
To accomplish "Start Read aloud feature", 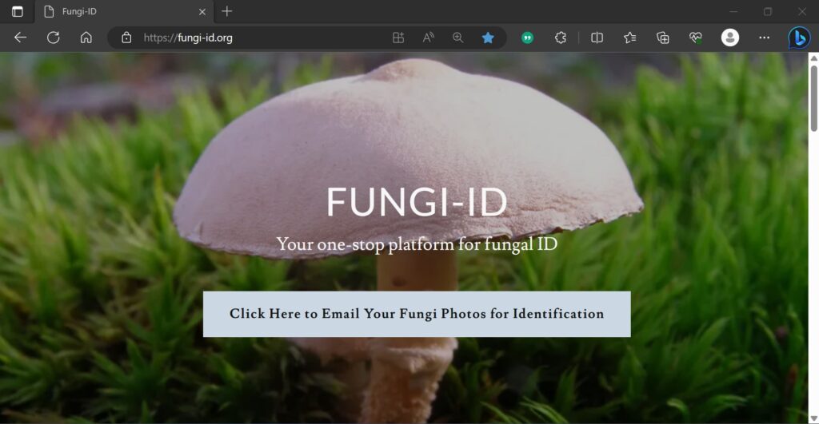I will click(x=429, y=38).
